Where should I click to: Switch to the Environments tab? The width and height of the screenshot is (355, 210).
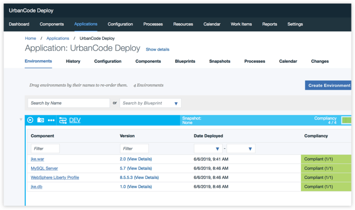pyautogui.click(x=38, y=61)
